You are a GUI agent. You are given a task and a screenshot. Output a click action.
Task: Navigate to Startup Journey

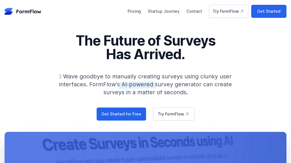point(164,11)
